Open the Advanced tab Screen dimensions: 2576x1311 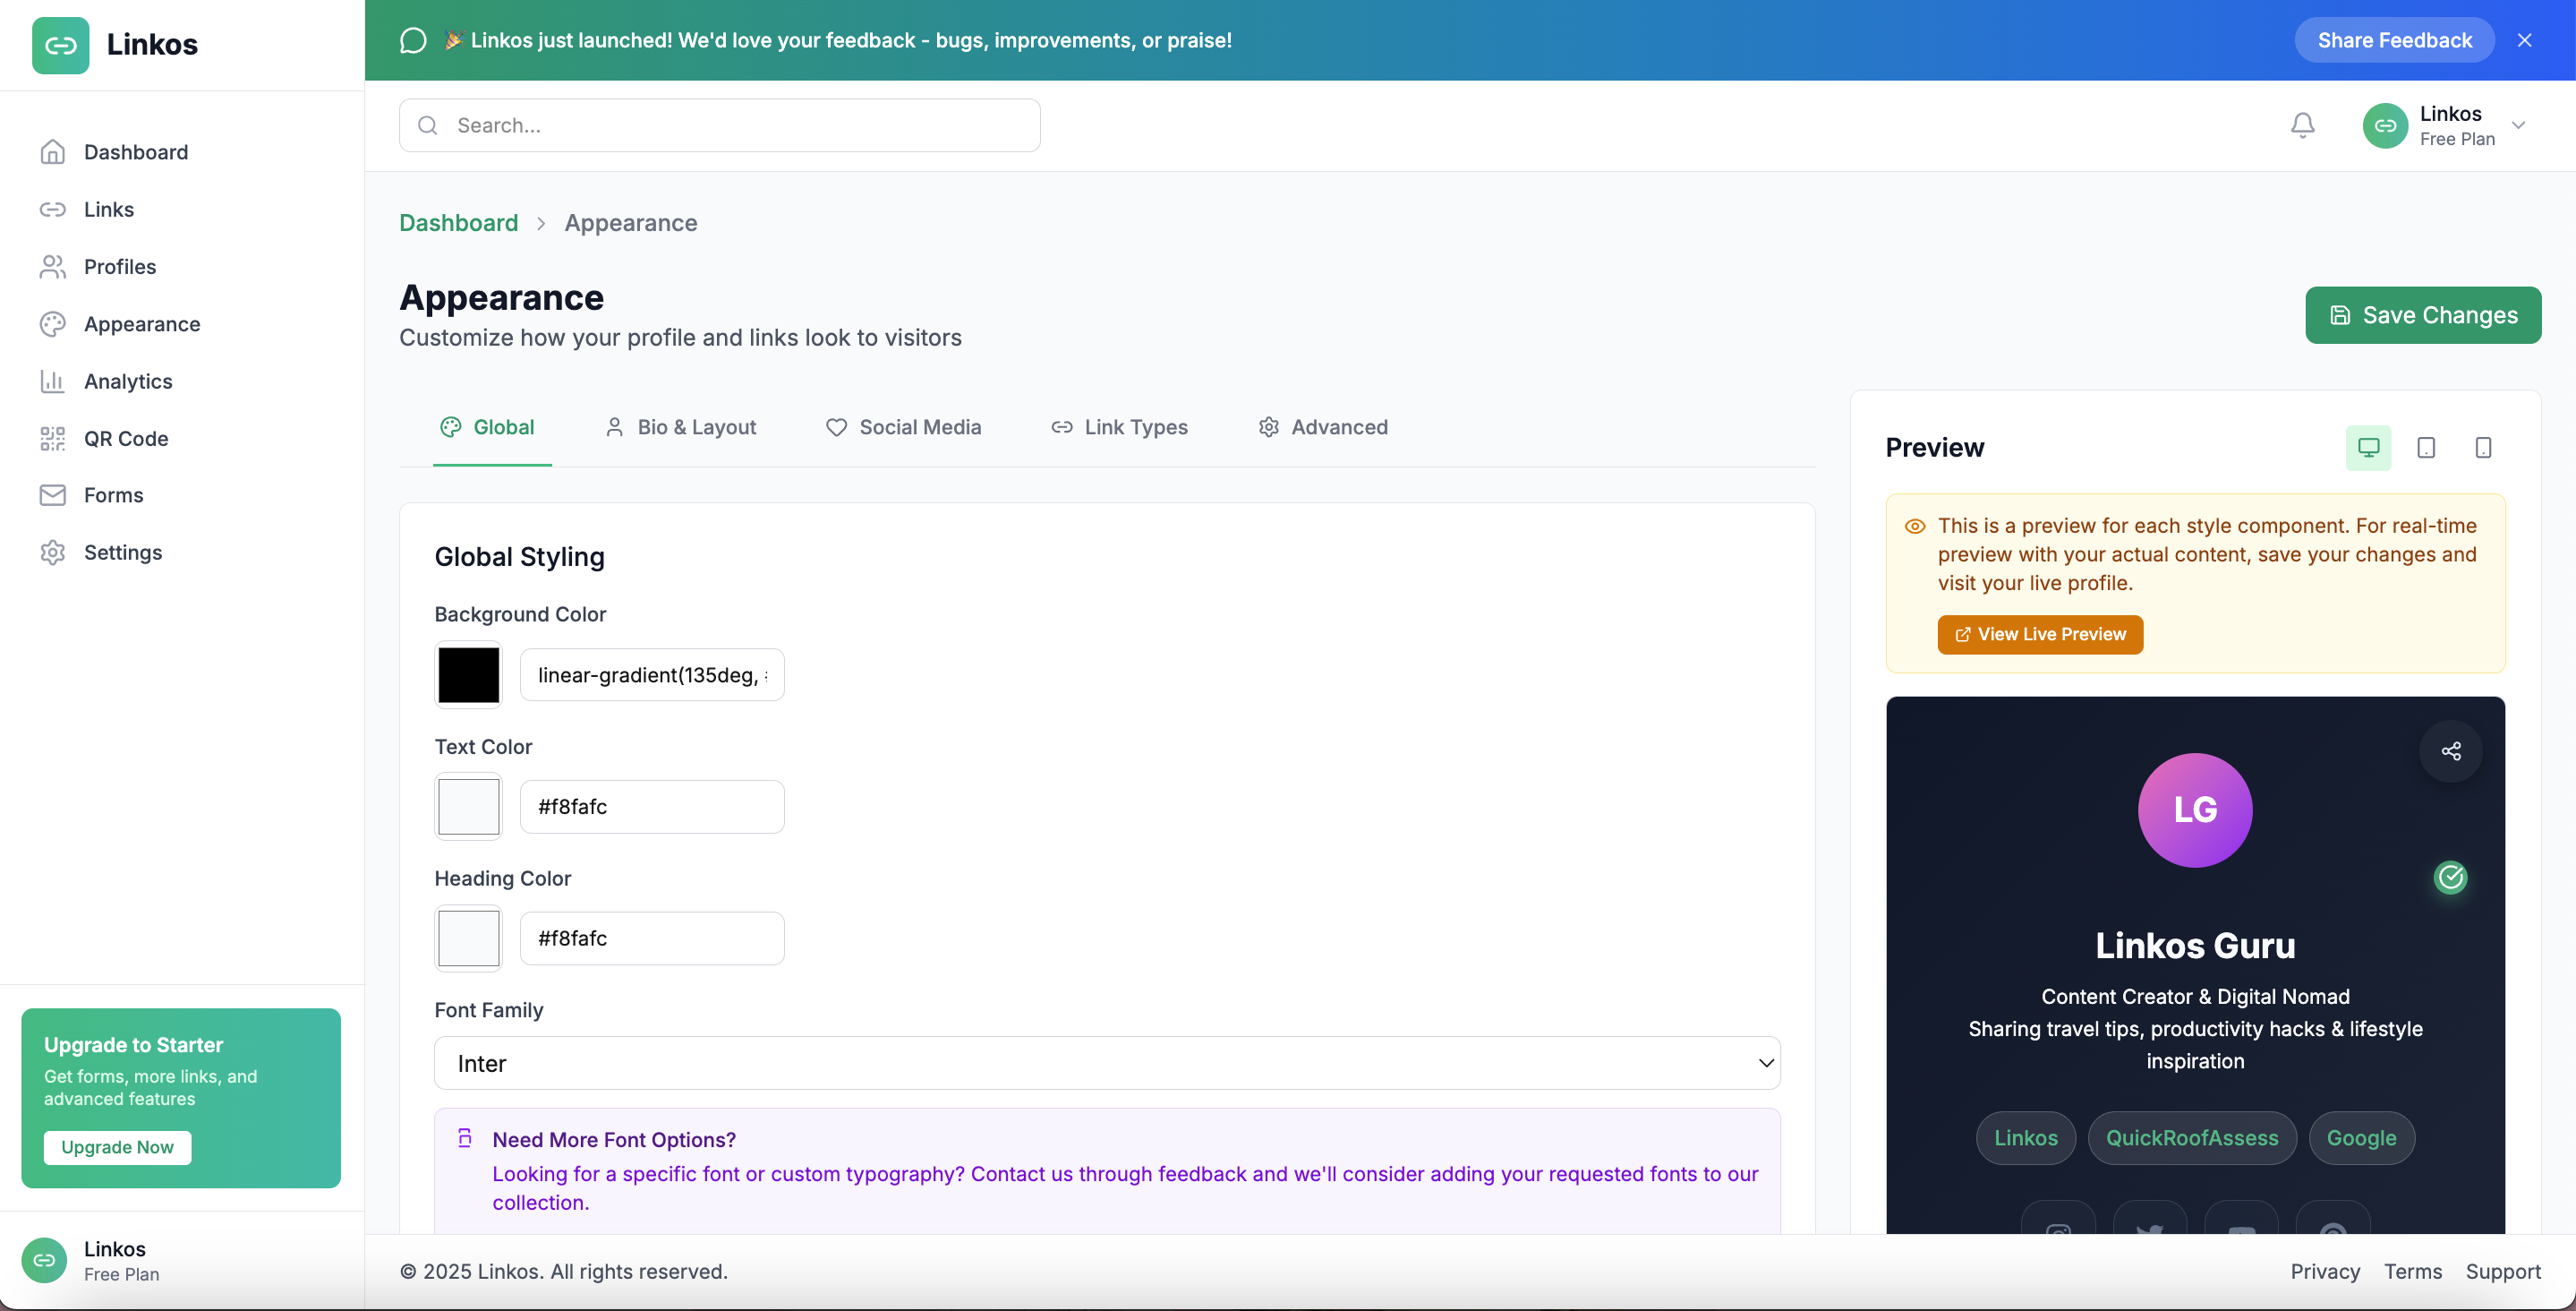1322,427
